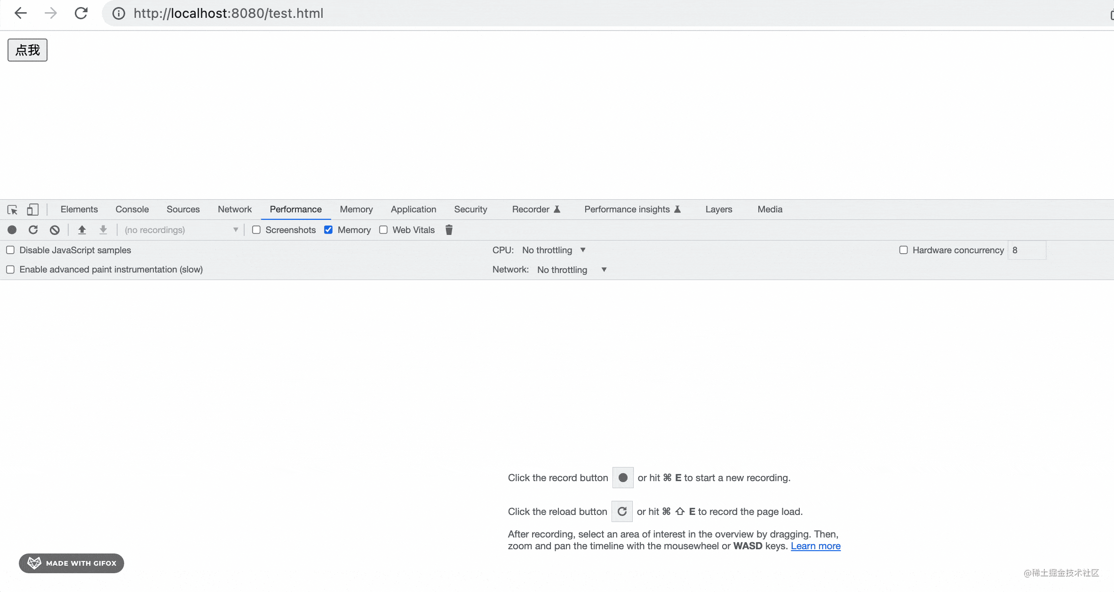
Task: Toggle the device toolbar icon
Action: tap(32, 210)
